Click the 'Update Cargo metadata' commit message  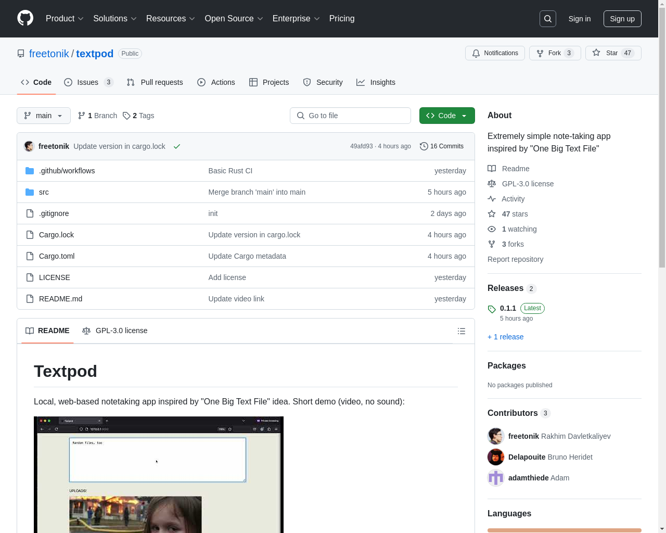(247, 256)
